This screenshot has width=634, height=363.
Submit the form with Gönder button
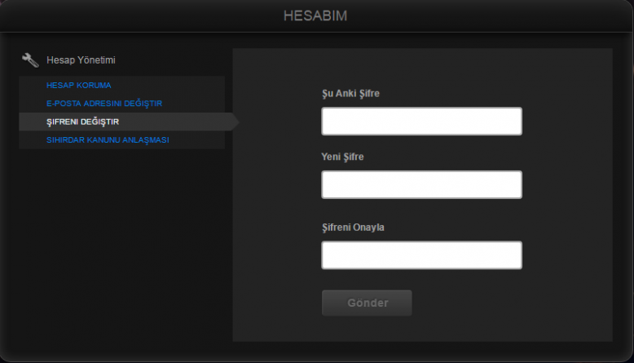[x=368, y=303]
